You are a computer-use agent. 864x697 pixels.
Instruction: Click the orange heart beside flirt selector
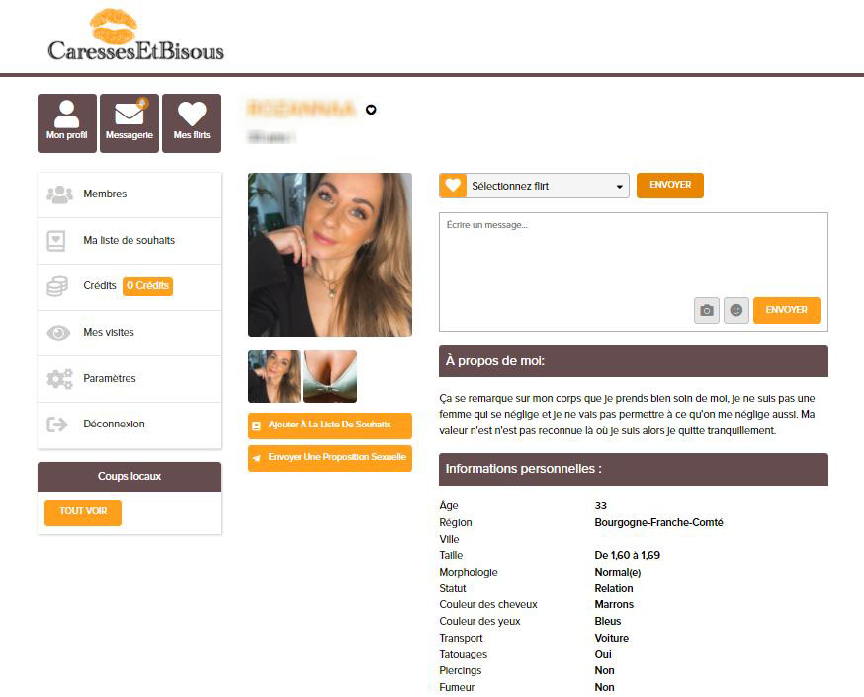click(x=453, y=186)
